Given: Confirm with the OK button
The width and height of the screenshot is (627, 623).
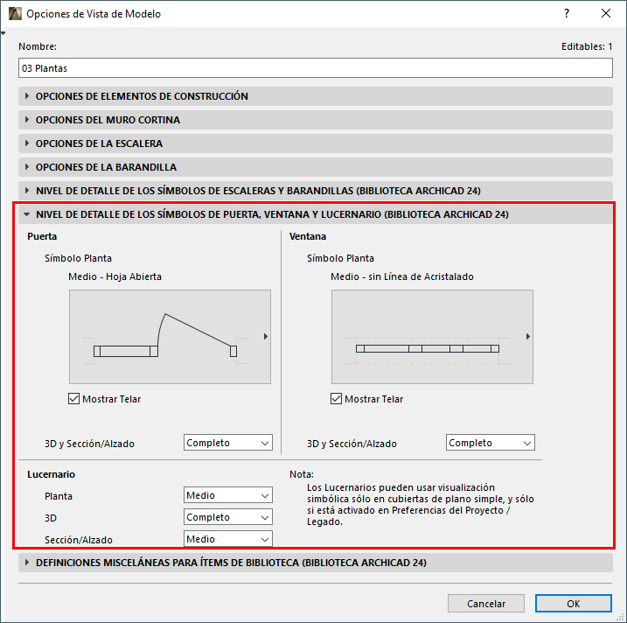Looking at the screenshot, I should [574, 604].
